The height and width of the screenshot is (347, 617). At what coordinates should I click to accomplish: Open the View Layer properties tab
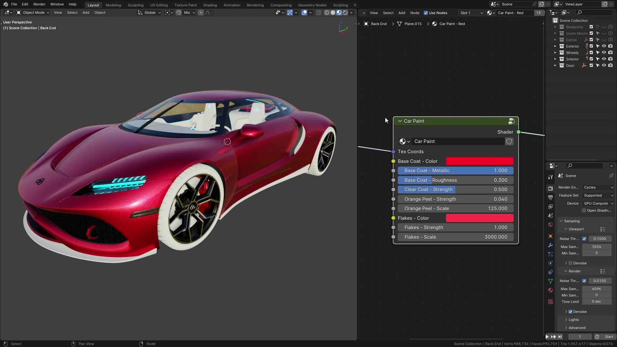550,206
